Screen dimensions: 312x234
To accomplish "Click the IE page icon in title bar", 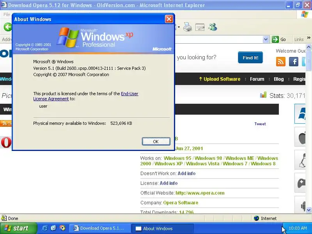I will click(x=4, y=5).
